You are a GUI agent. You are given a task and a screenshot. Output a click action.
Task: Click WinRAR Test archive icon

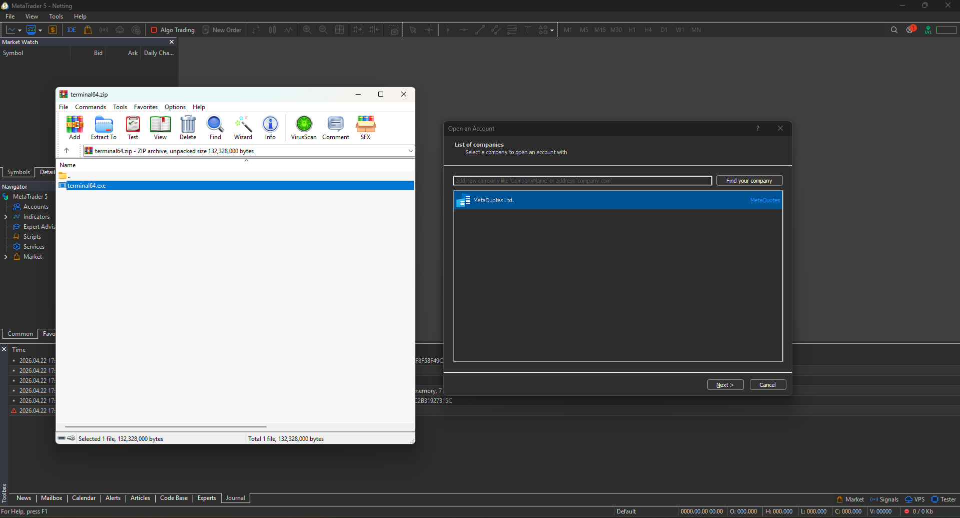(133, 128)
